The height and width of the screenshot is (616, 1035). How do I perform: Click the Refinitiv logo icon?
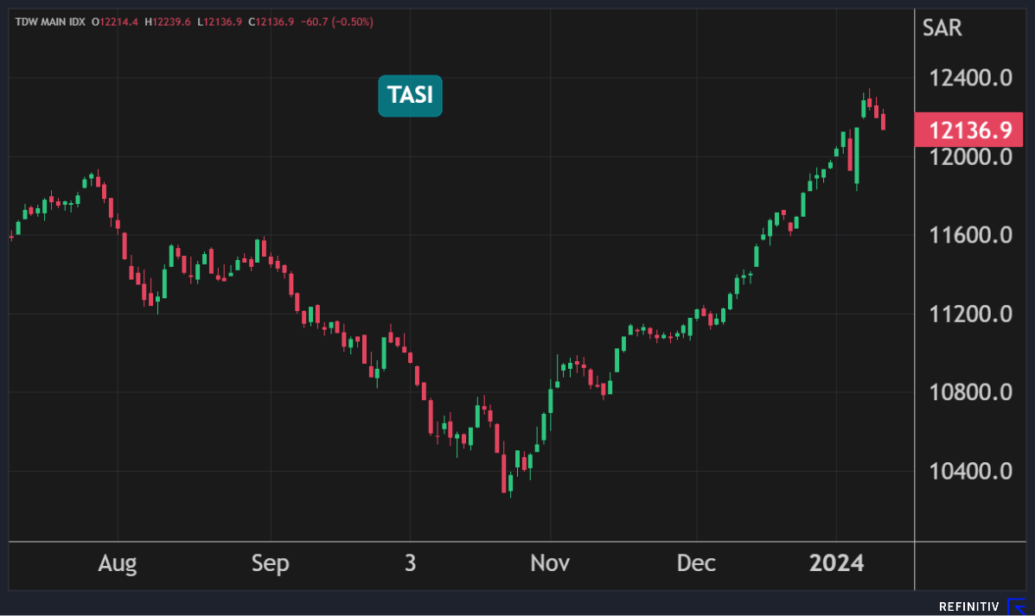point(1016,606)
